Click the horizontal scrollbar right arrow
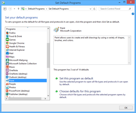The width and height of the screenshot is (136, 113). click(x=45, y=99)
